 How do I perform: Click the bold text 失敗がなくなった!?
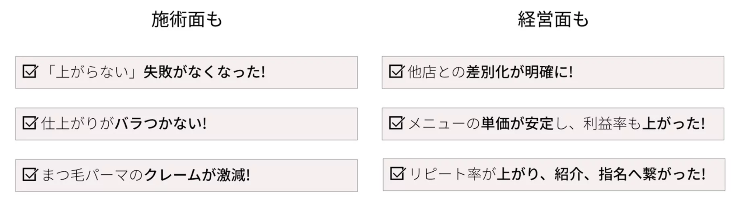point(204,72)
